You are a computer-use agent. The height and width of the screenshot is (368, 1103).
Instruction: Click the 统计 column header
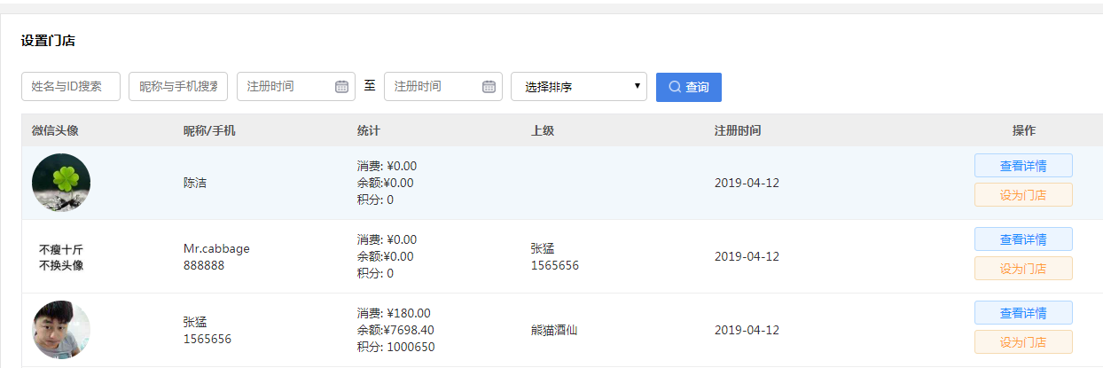click(368, 130)
